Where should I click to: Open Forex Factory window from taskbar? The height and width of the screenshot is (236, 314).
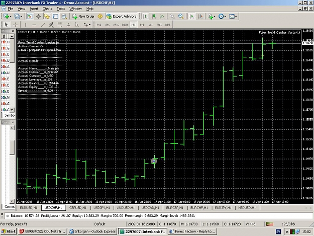(x=192, y=231)
